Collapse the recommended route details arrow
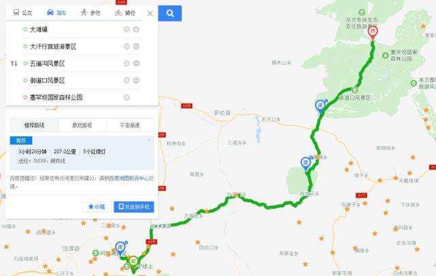436x276 pixels. pos(150,140)
